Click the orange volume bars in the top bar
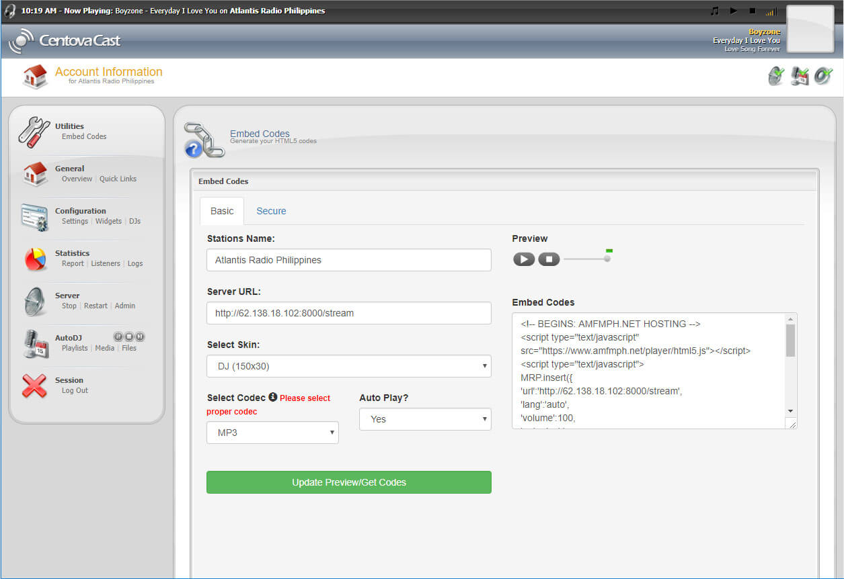The height and width of the screenshot is (579, 844). point(771,11)
